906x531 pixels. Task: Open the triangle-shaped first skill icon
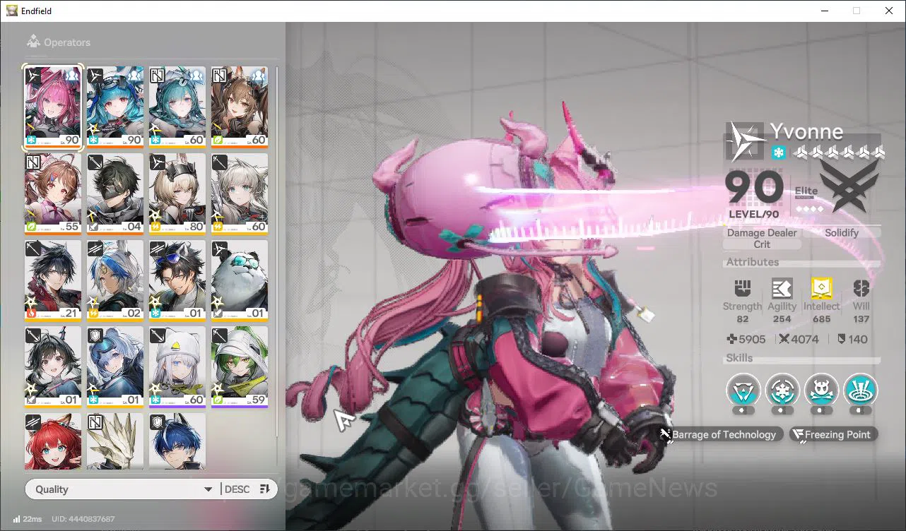click(743, 390)
